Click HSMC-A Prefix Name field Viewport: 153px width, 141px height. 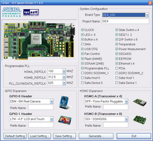click(x=116, y=107)
